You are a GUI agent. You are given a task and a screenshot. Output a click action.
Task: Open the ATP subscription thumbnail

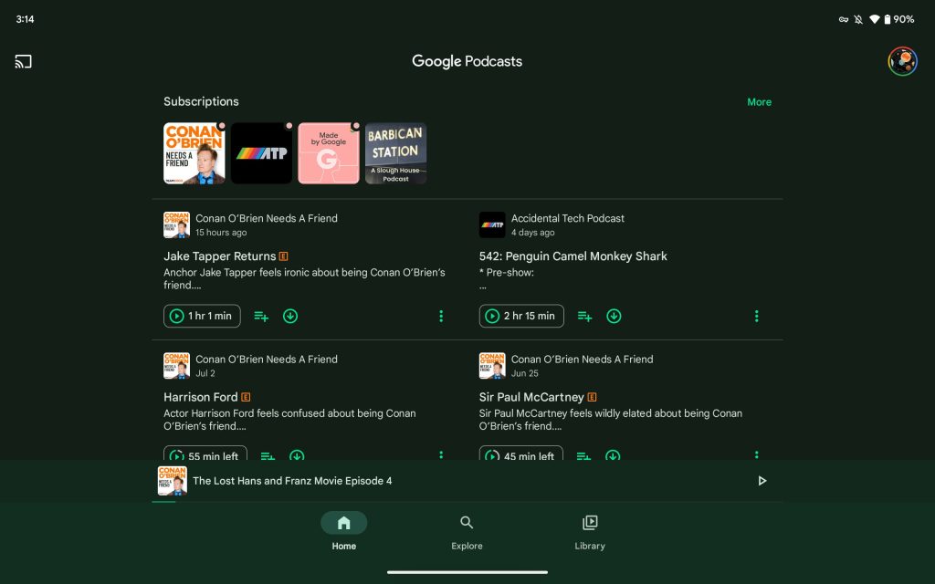click(261, 153)
